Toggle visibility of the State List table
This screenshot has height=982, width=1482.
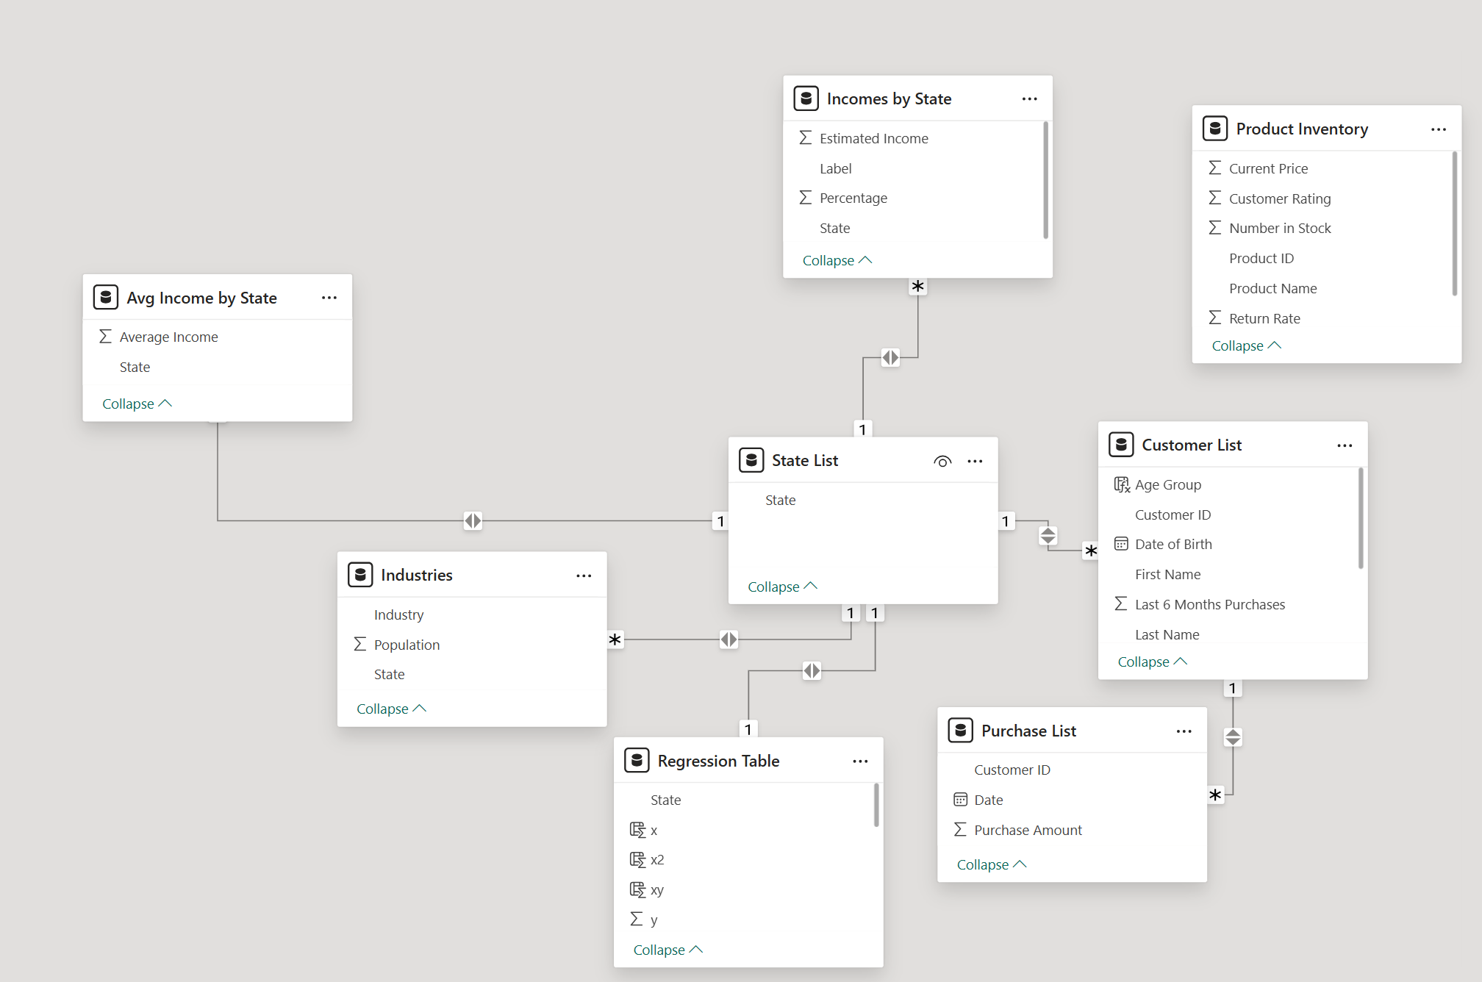pos(942,461)
